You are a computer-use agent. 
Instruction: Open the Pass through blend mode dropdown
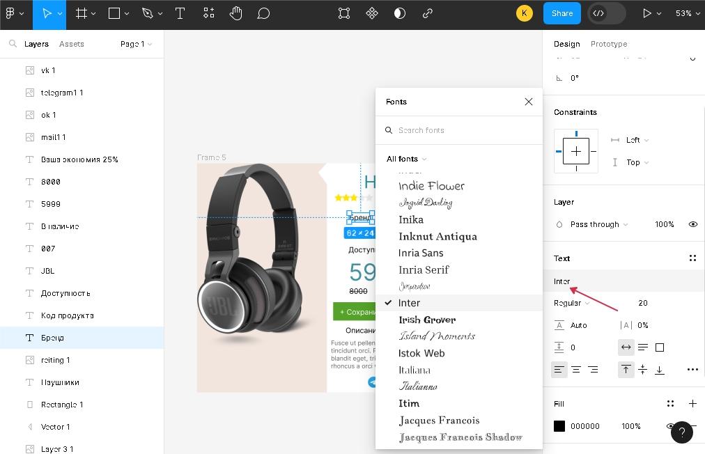(x=598, y=224)
